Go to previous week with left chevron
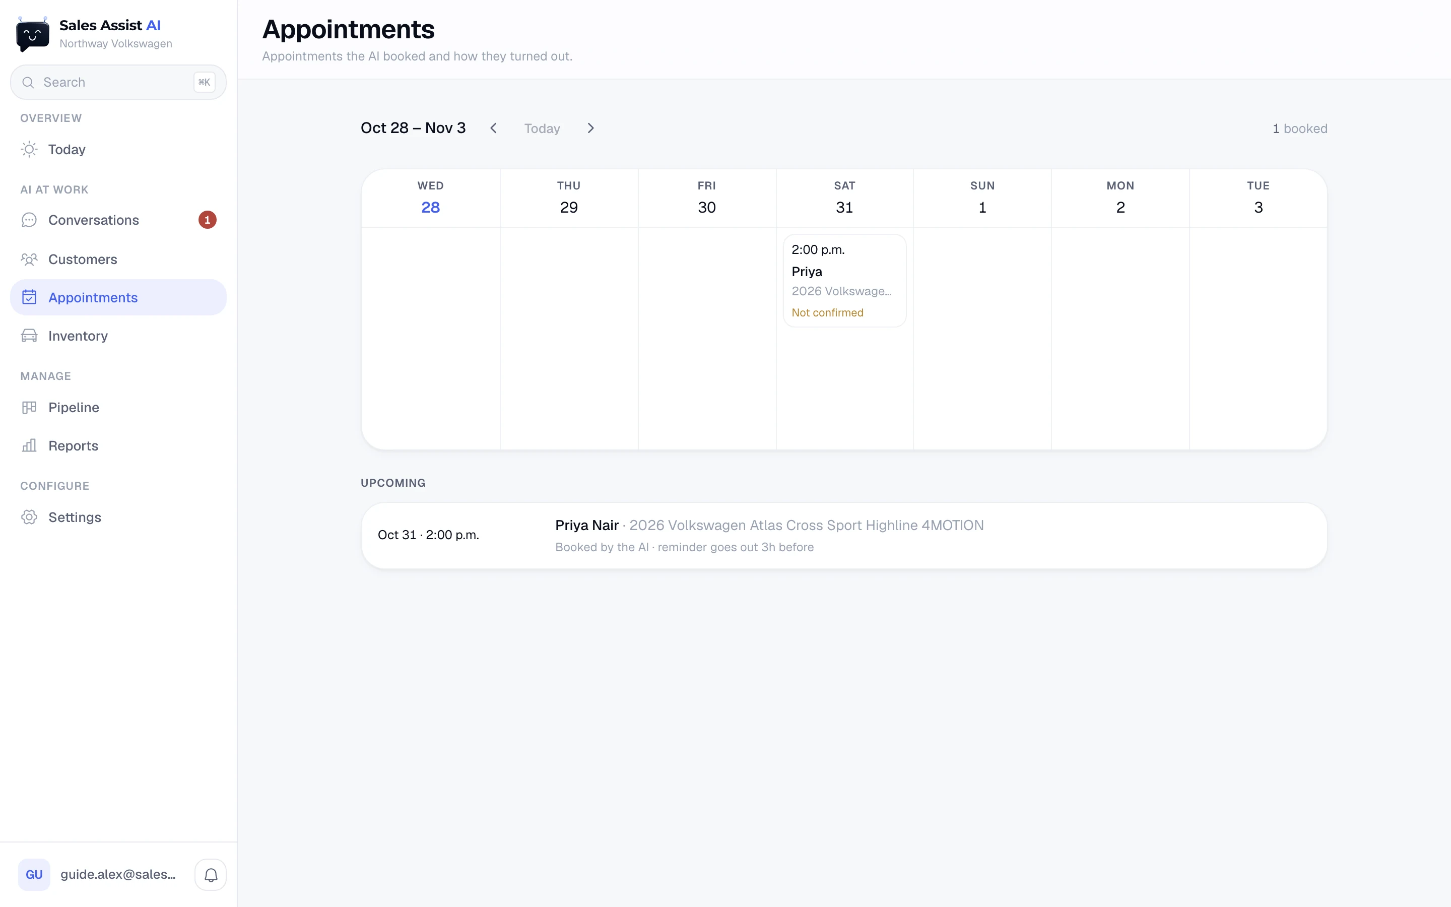1451x907 pixels. click(493, 128)
